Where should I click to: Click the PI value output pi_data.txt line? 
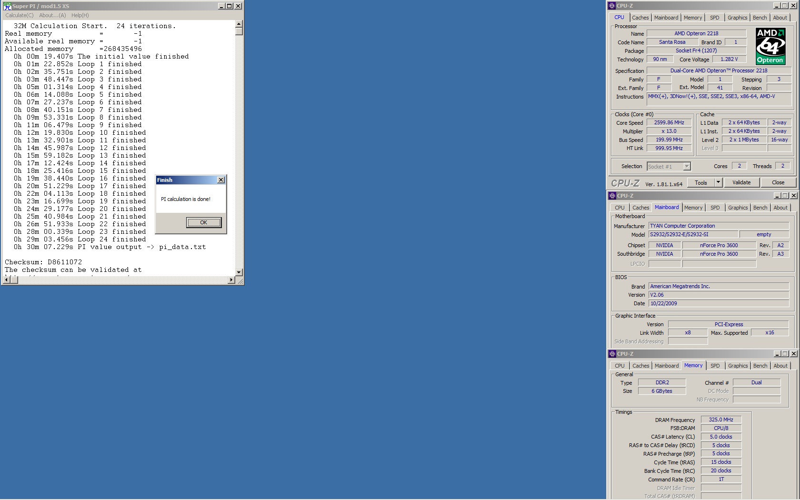110,247
